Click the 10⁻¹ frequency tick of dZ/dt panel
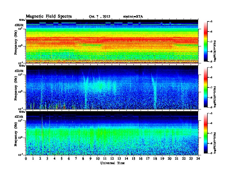This screenshot has height=182, width=236. tap(20, 155)
